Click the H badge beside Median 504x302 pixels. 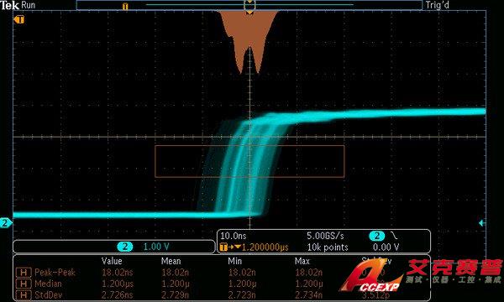[24, 284]
